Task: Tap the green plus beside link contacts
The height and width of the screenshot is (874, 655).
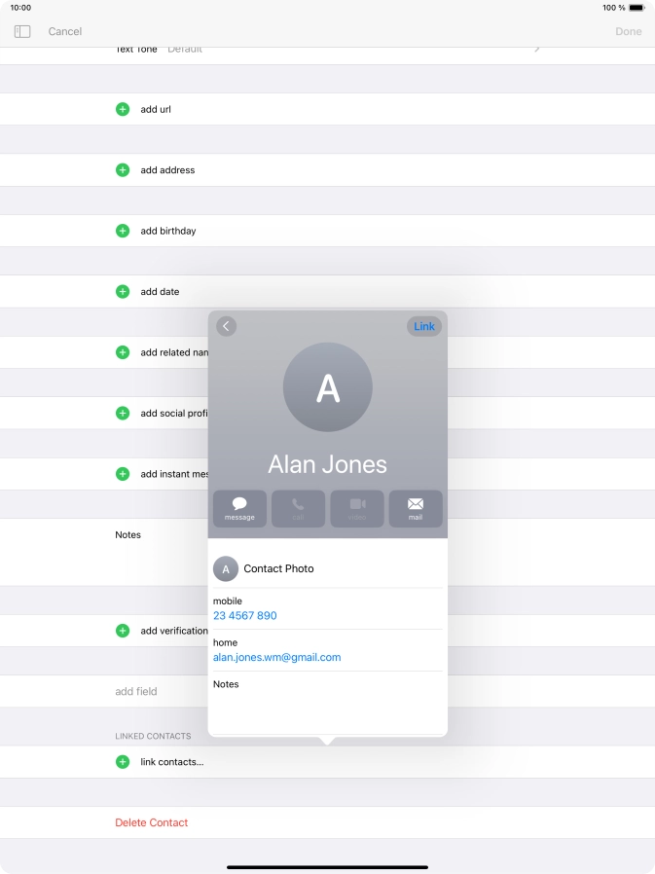Action: coord(123,762)
